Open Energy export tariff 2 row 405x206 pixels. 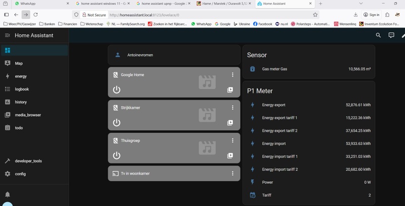click(x=309, y=131)
